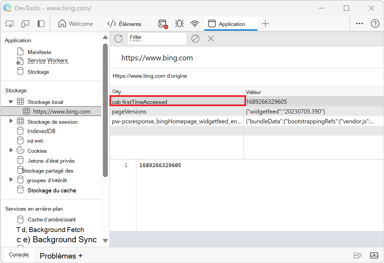This screenshot has height=263, width=384.
Task: Collapse the Stockage local tree arrow
Action: click(x=11, y=101)
